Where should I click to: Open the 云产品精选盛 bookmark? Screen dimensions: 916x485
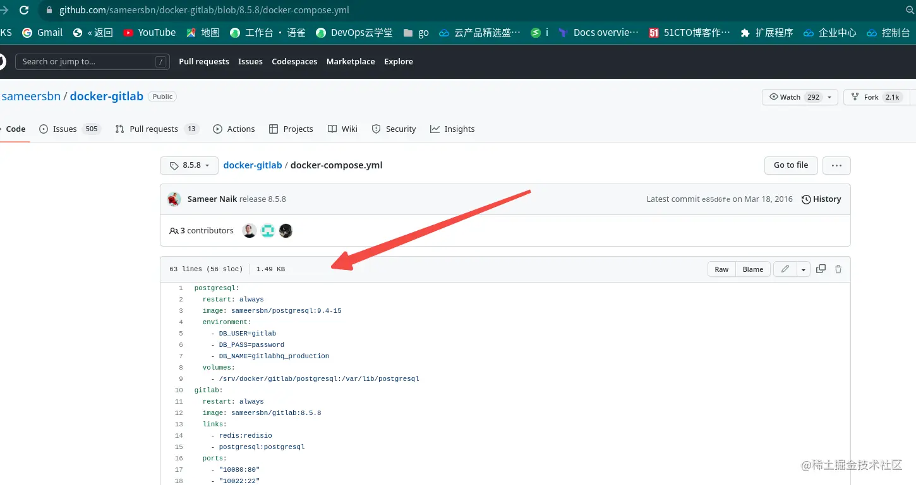[480, 33]
